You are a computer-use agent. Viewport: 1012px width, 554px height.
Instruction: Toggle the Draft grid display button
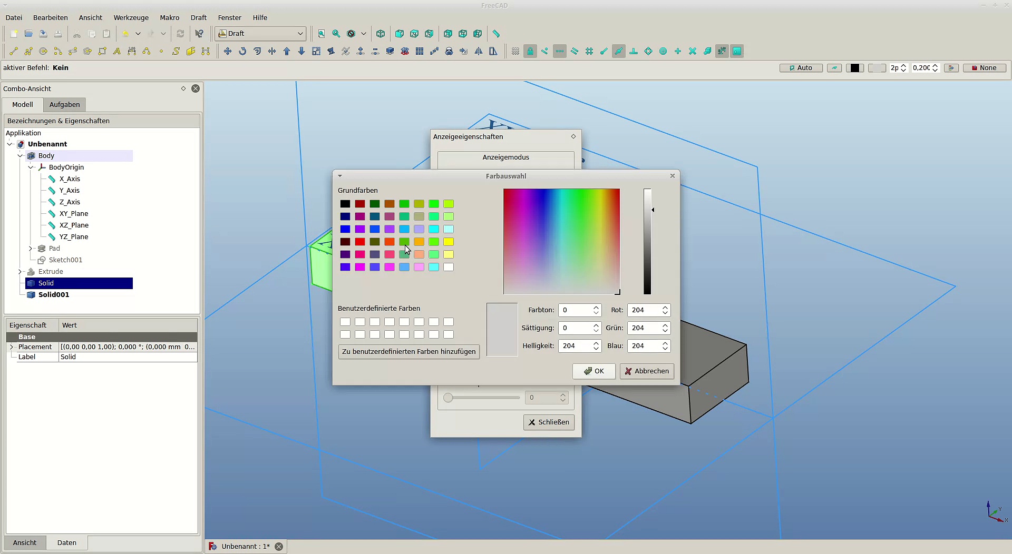[515, 51]
